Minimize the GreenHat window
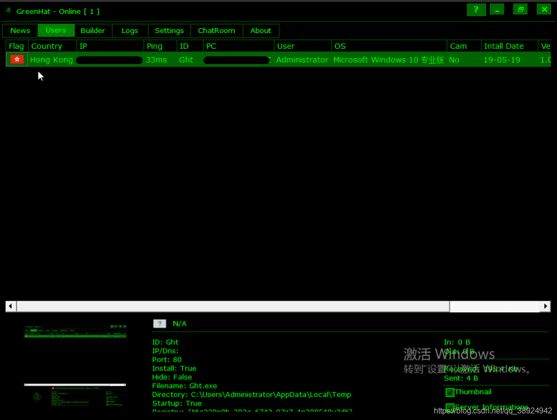 (x=497, y=10)
